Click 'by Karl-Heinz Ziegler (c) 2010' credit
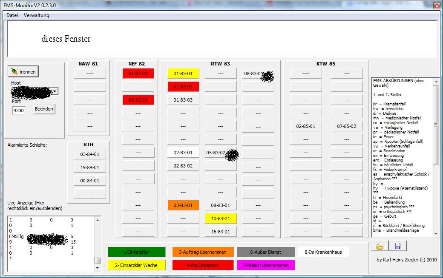Screen dimensions: 443x278 coord(406,260)
